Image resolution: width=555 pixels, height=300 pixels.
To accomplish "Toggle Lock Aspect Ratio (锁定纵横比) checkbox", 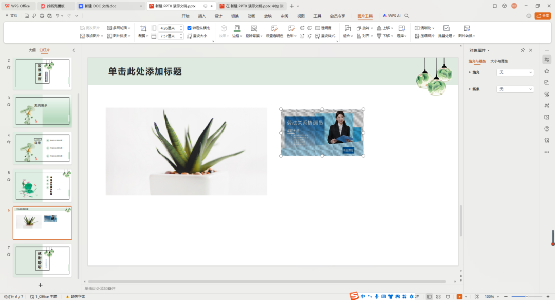I will click(x=189, y=28).
